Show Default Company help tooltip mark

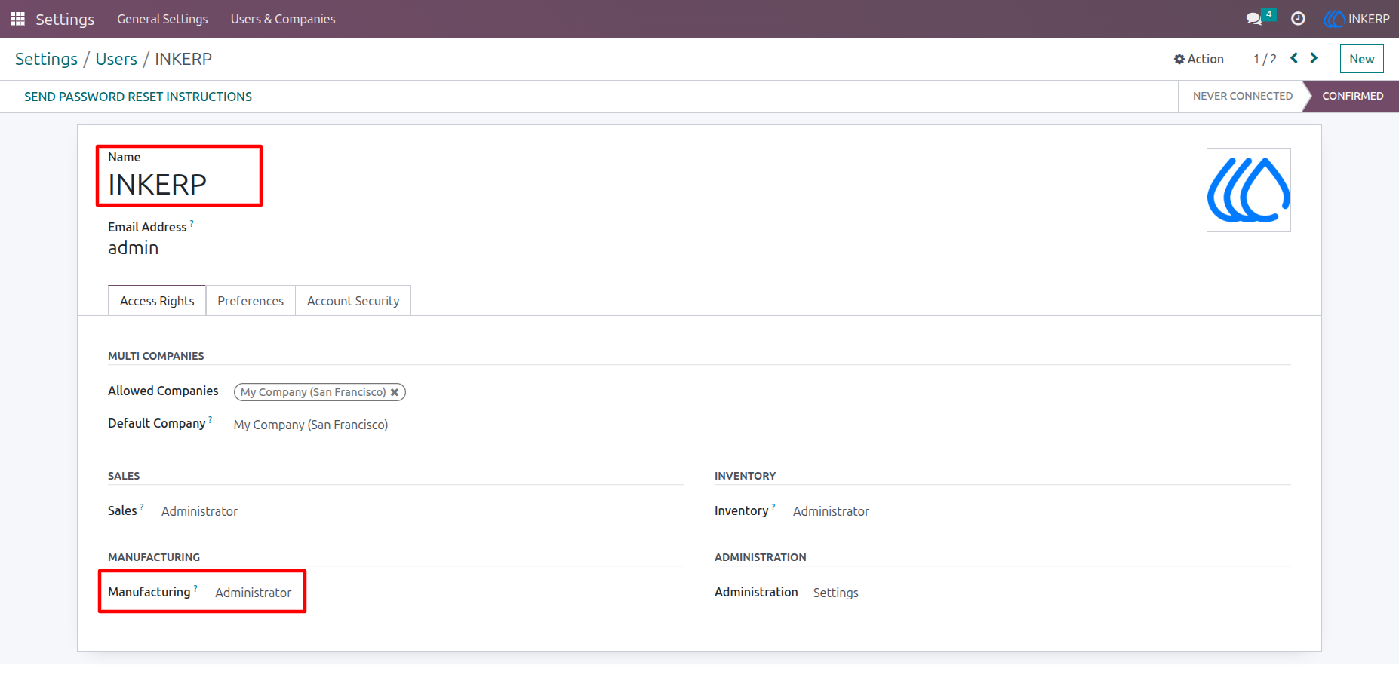point(211,419)
